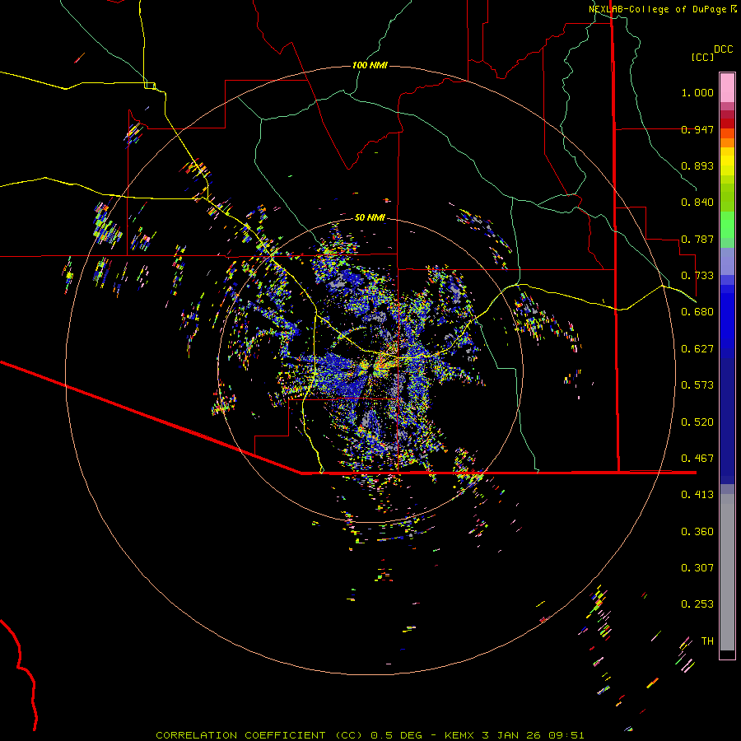The image size is (741, 741).
Task: Select the 0.573 scale value
Action: click(x=697, y=385)
